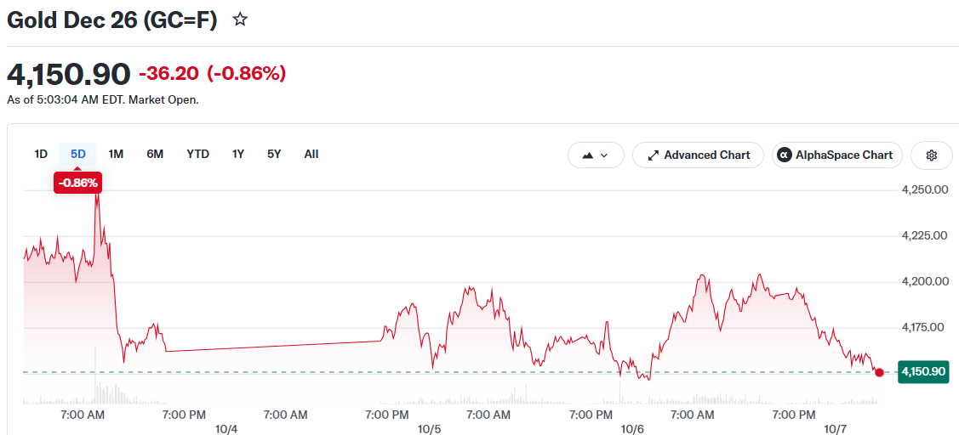This screenshot has width=959, height=435.
Task: Open chart settings gear
Action: (x=932, y=155)
